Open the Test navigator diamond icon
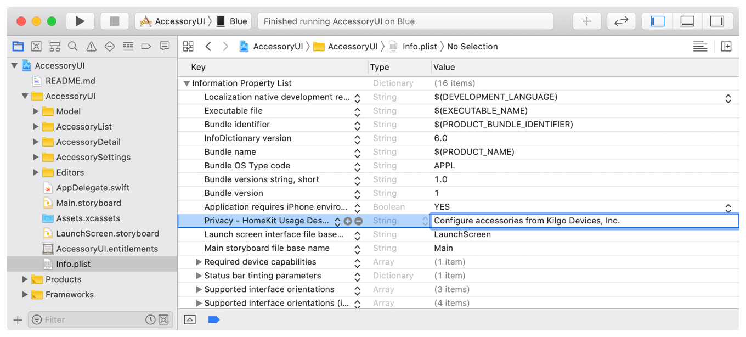 (x=109, y=47)
